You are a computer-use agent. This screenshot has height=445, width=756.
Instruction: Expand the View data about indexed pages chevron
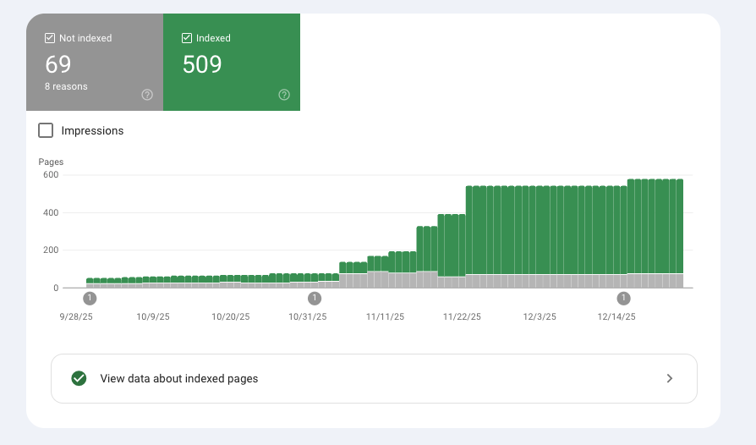[669, 378]
